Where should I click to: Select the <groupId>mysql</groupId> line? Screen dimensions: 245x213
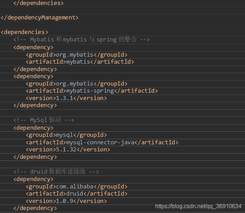[x=66, y=135]
